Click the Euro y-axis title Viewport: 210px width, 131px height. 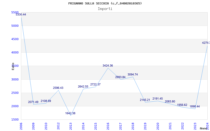tap(13, 66)
